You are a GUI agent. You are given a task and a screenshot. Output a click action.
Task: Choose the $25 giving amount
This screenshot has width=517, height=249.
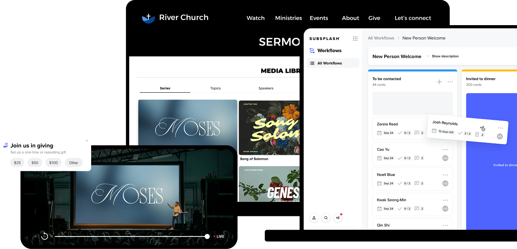(17, 163)
